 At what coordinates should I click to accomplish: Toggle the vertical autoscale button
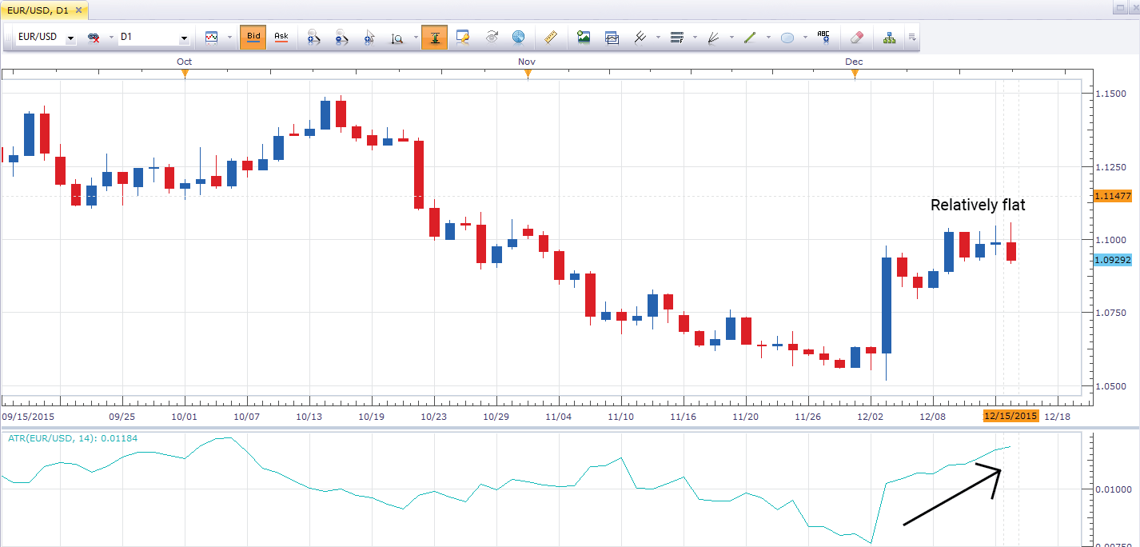click(x=434, y=37)
